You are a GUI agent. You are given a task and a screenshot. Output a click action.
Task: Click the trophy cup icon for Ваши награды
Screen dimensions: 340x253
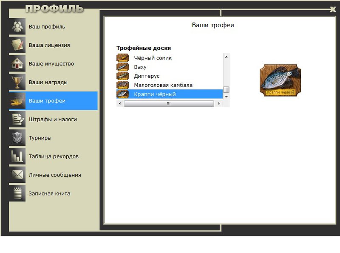[x=17, y=82]
